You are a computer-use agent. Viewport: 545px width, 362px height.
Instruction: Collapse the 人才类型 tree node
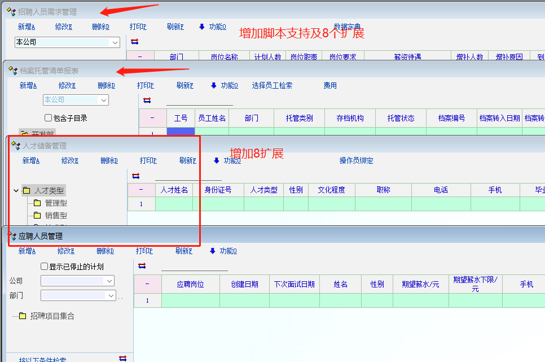(16, 191)
